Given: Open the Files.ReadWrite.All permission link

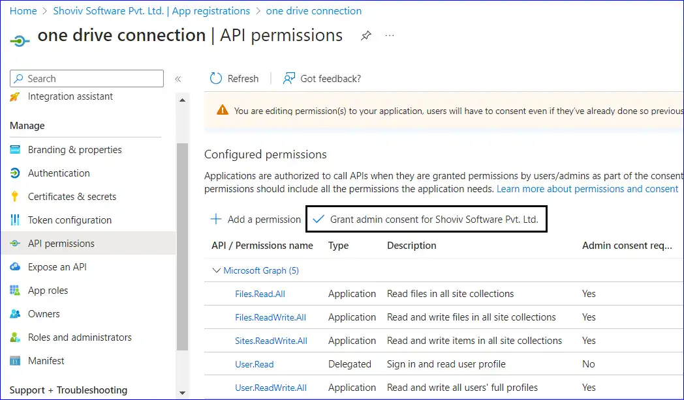Looking at the screenshot, I should (270, 317).
